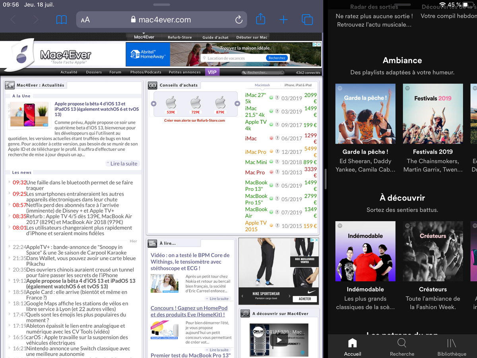Select the 539€ refurb Apple item

click(171, 104)
